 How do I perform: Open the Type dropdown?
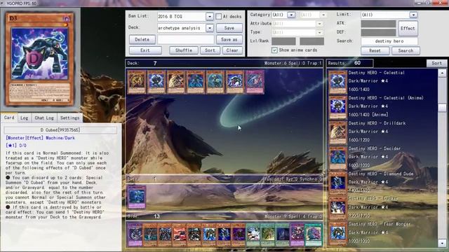pyautogui.click(x=319, y=33)
